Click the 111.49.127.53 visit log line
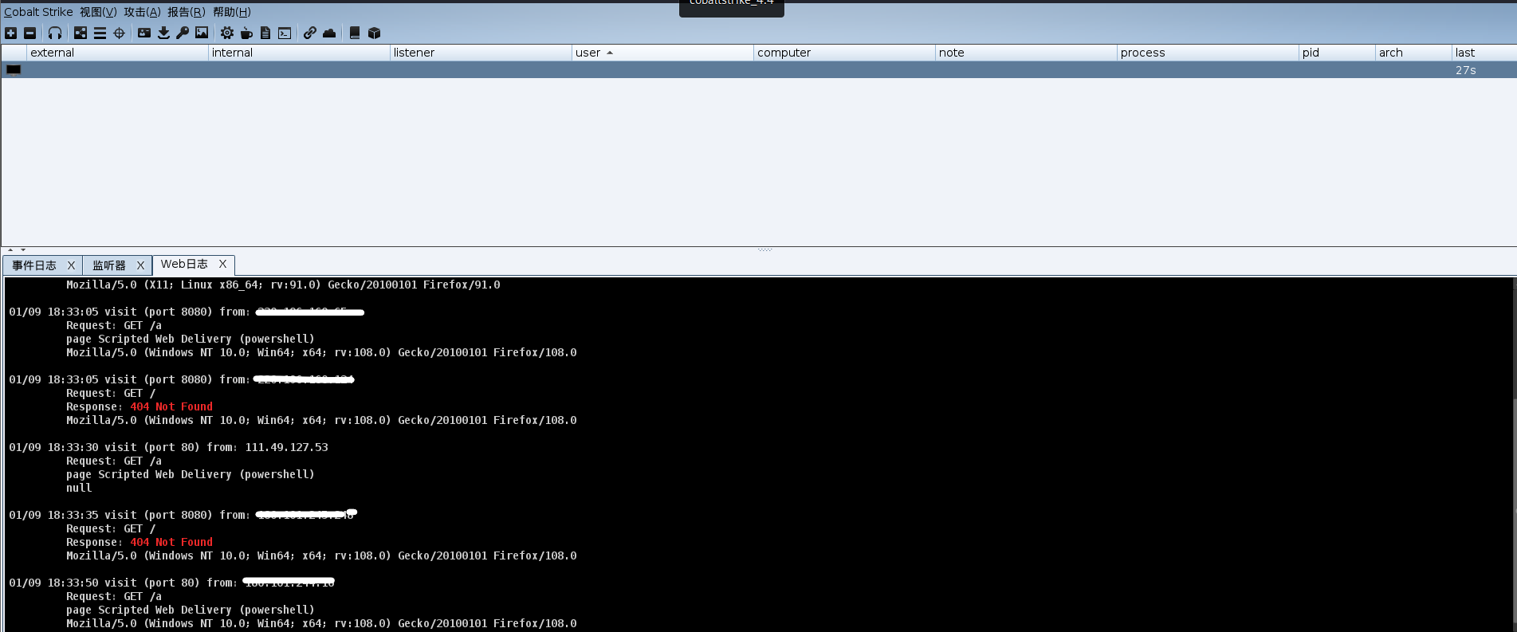This screenshot has width=1517, height=632. point(168,447)
